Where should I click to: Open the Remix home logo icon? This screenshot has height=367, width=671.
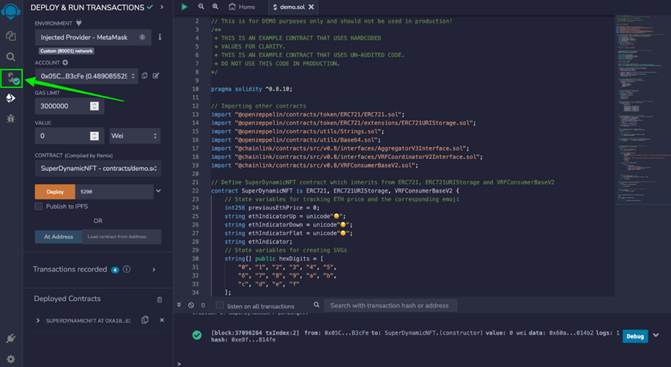coord(11,10)
